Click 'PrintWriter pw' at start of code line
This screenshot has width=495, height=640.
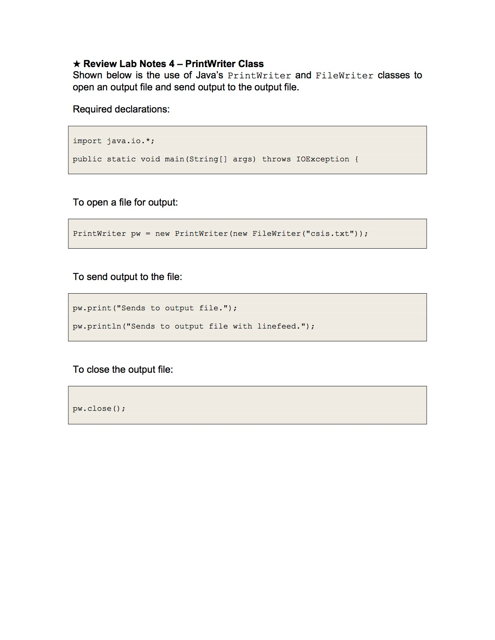106,234
